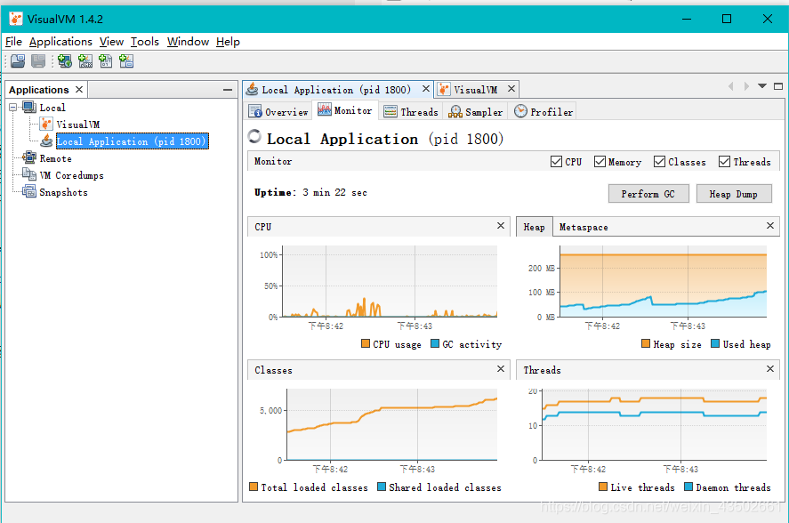
Task: Click the Snapshots icon in tree
Action: coord(29,192)
